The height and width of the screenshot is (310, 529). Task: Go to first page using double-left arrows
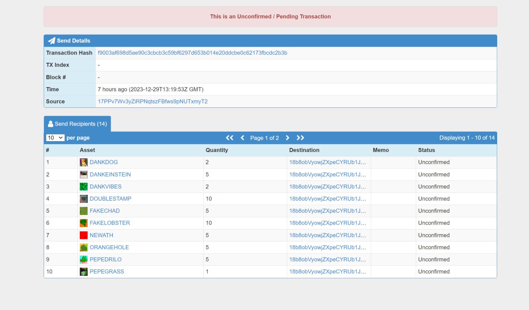pos(230,138)
